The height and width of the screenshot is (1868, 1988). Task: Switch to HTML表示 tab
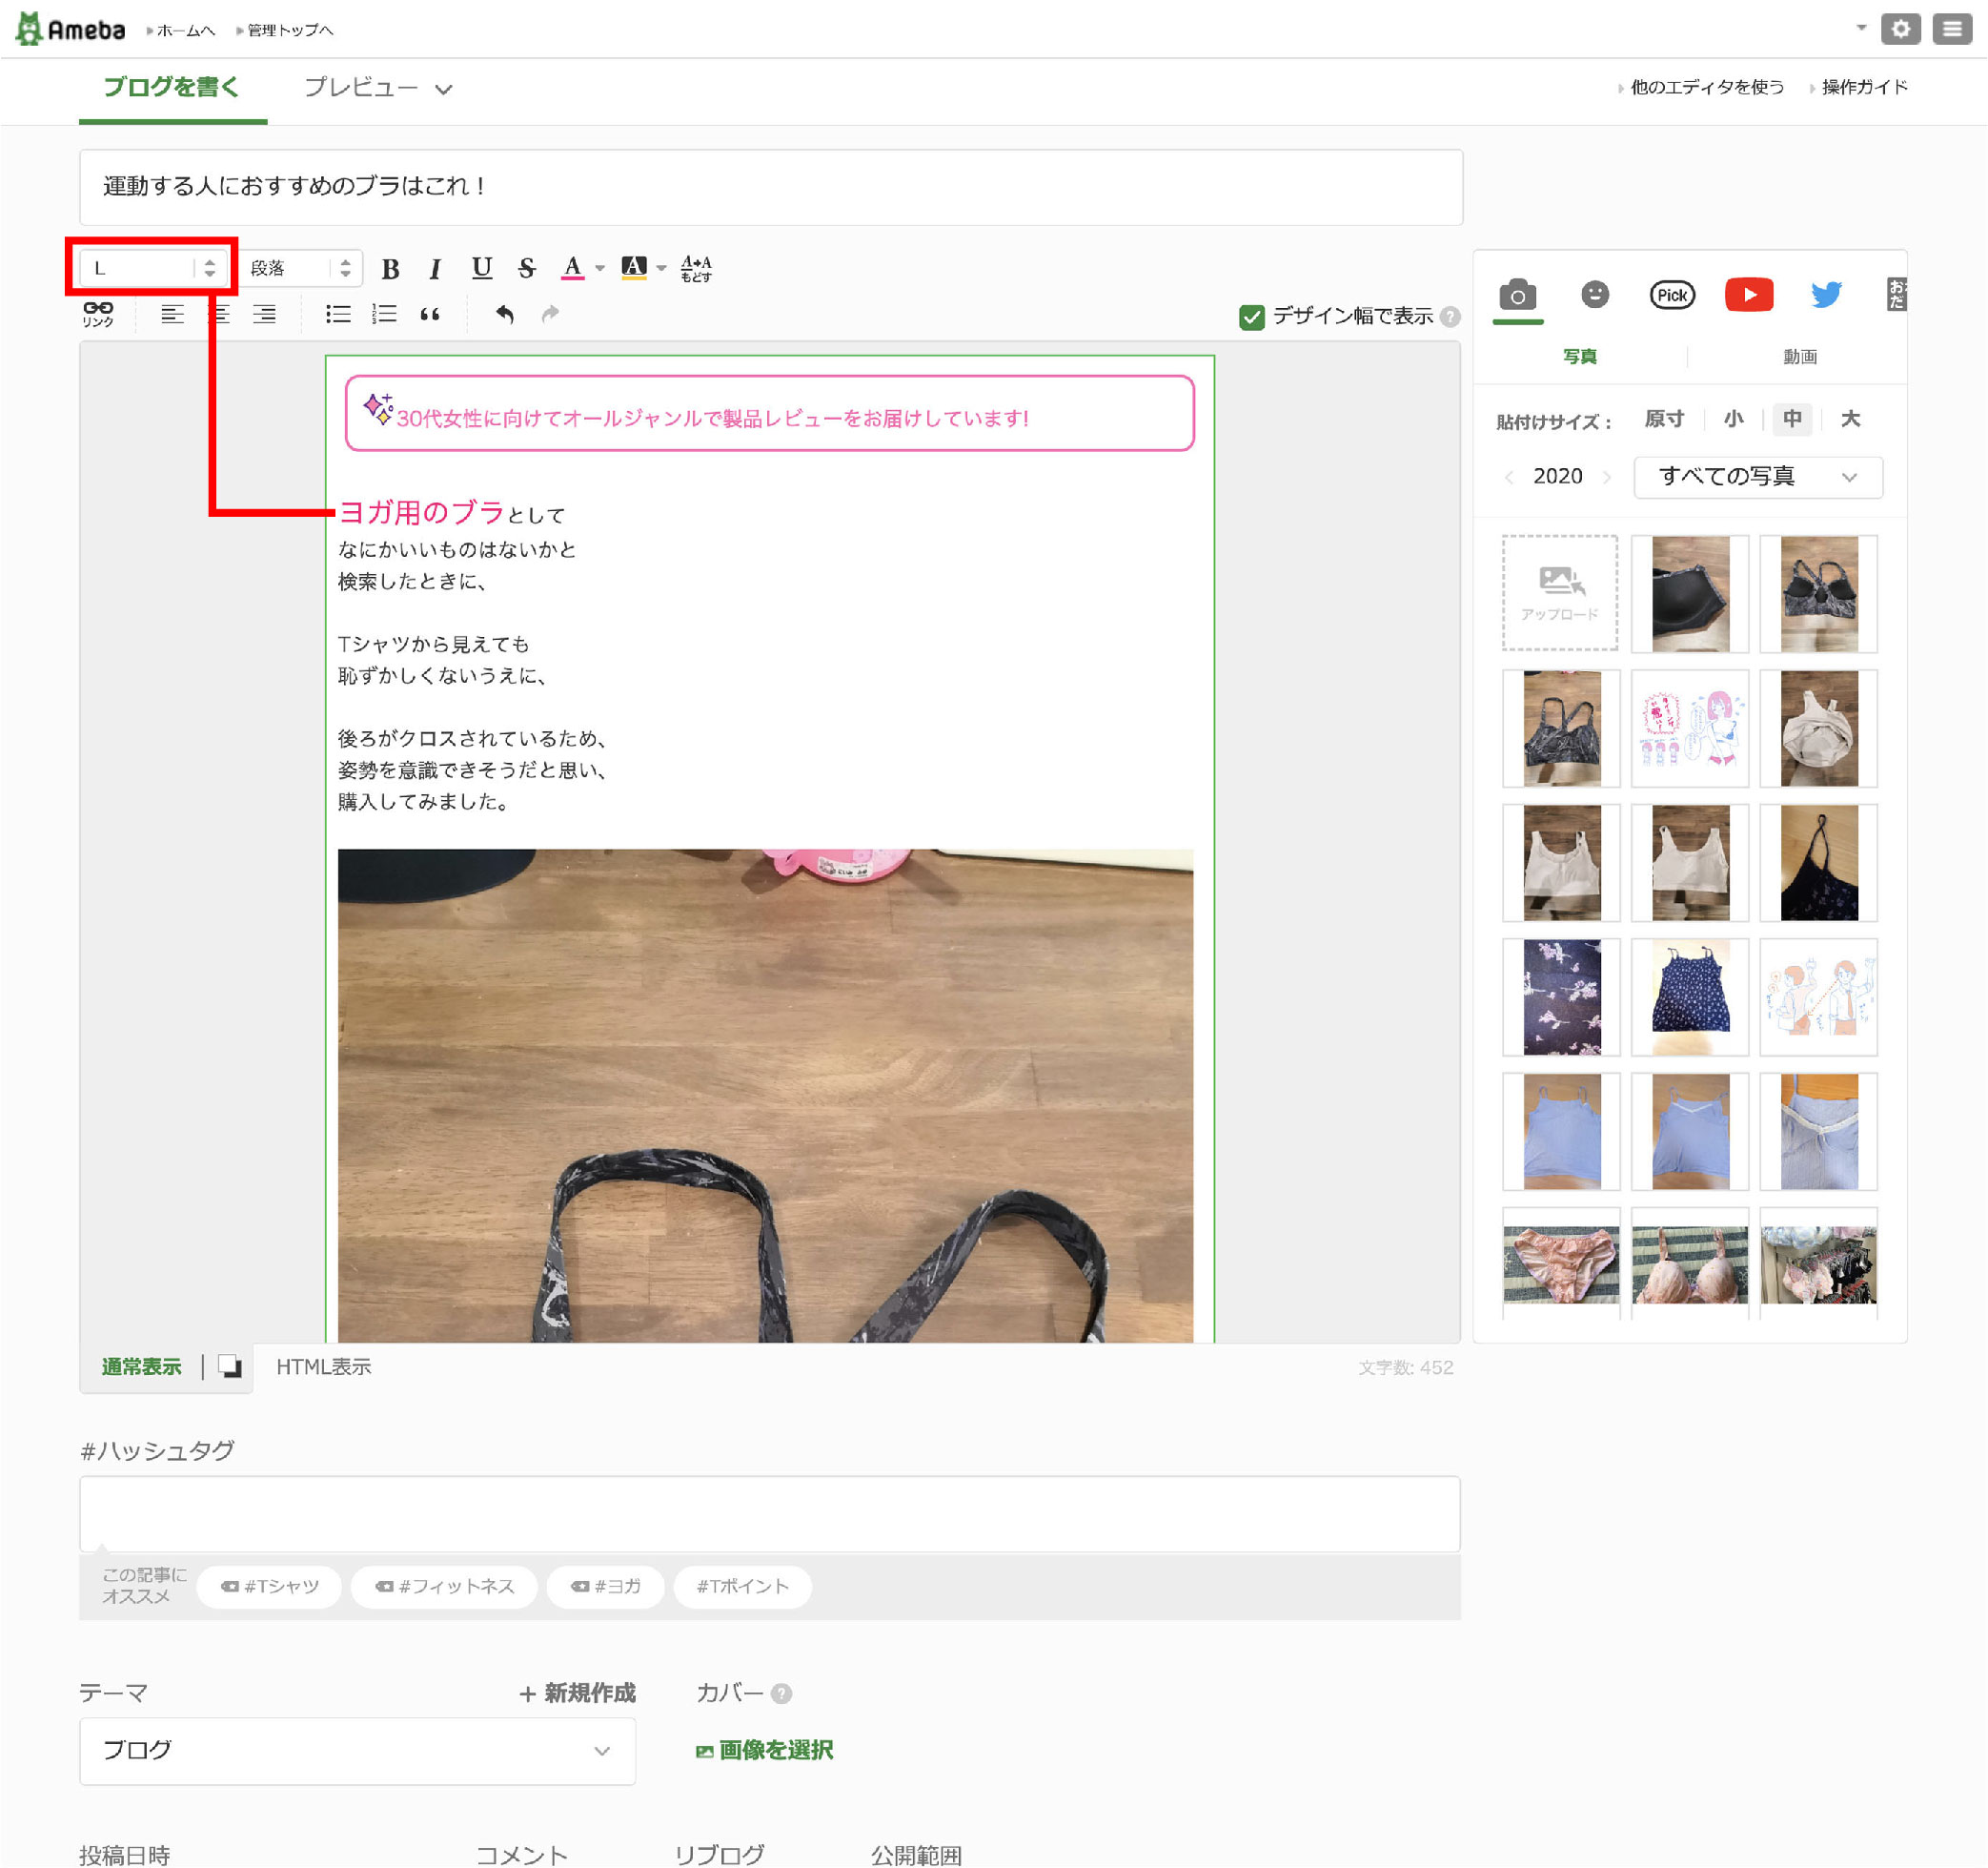click(323, 1367)
